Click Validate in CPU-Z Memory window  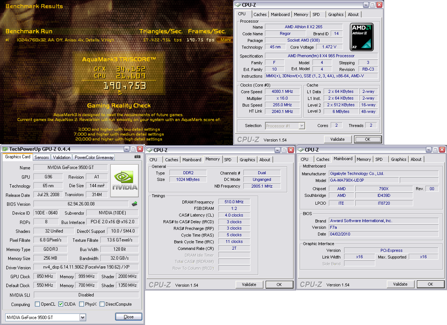(249, 285)
